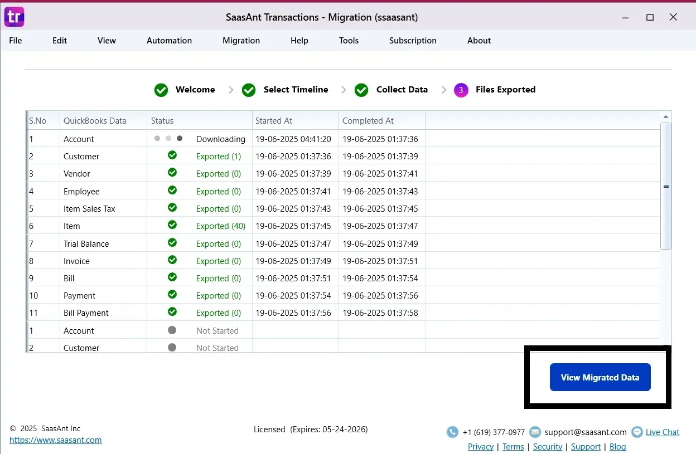
Task: Click the table's vertical scrollbar thumb
Action: click(666, 186)
